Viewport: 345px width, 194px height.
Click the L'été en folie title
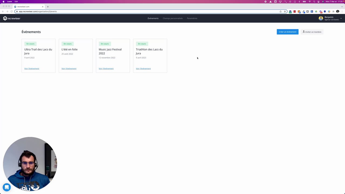[x=70, y=49]
